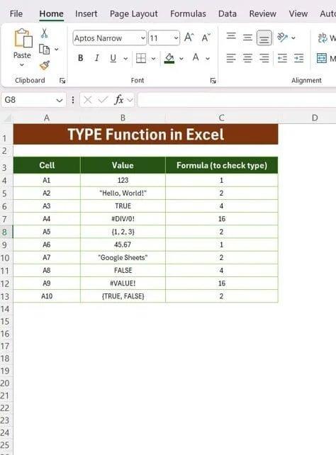Viewport: 336px width, 455px height.
Task: Open the Name Box dropdown arrow
Action: (x=60, y=101)
